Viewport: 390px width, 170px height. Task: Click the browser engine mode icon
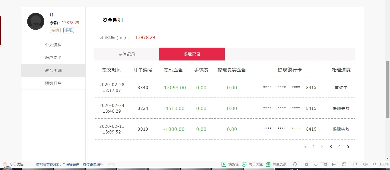tap(344, 164)
